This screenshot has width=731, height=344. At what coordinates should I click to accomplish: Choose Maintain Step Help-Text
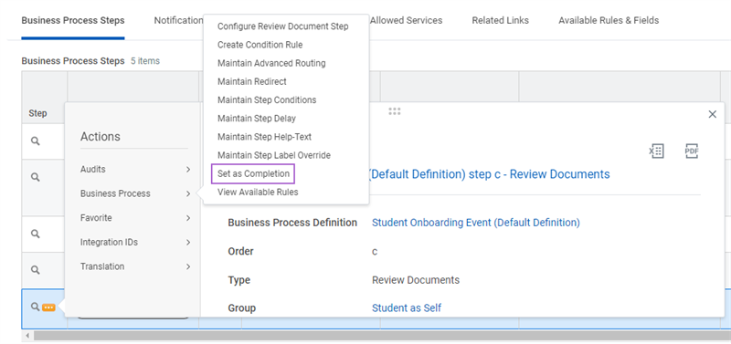tap(264, 137)
